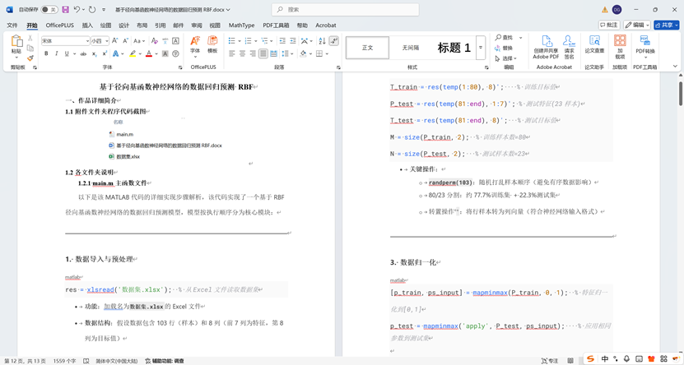Click the Format Painter brush icon

(x=30, y=58)
